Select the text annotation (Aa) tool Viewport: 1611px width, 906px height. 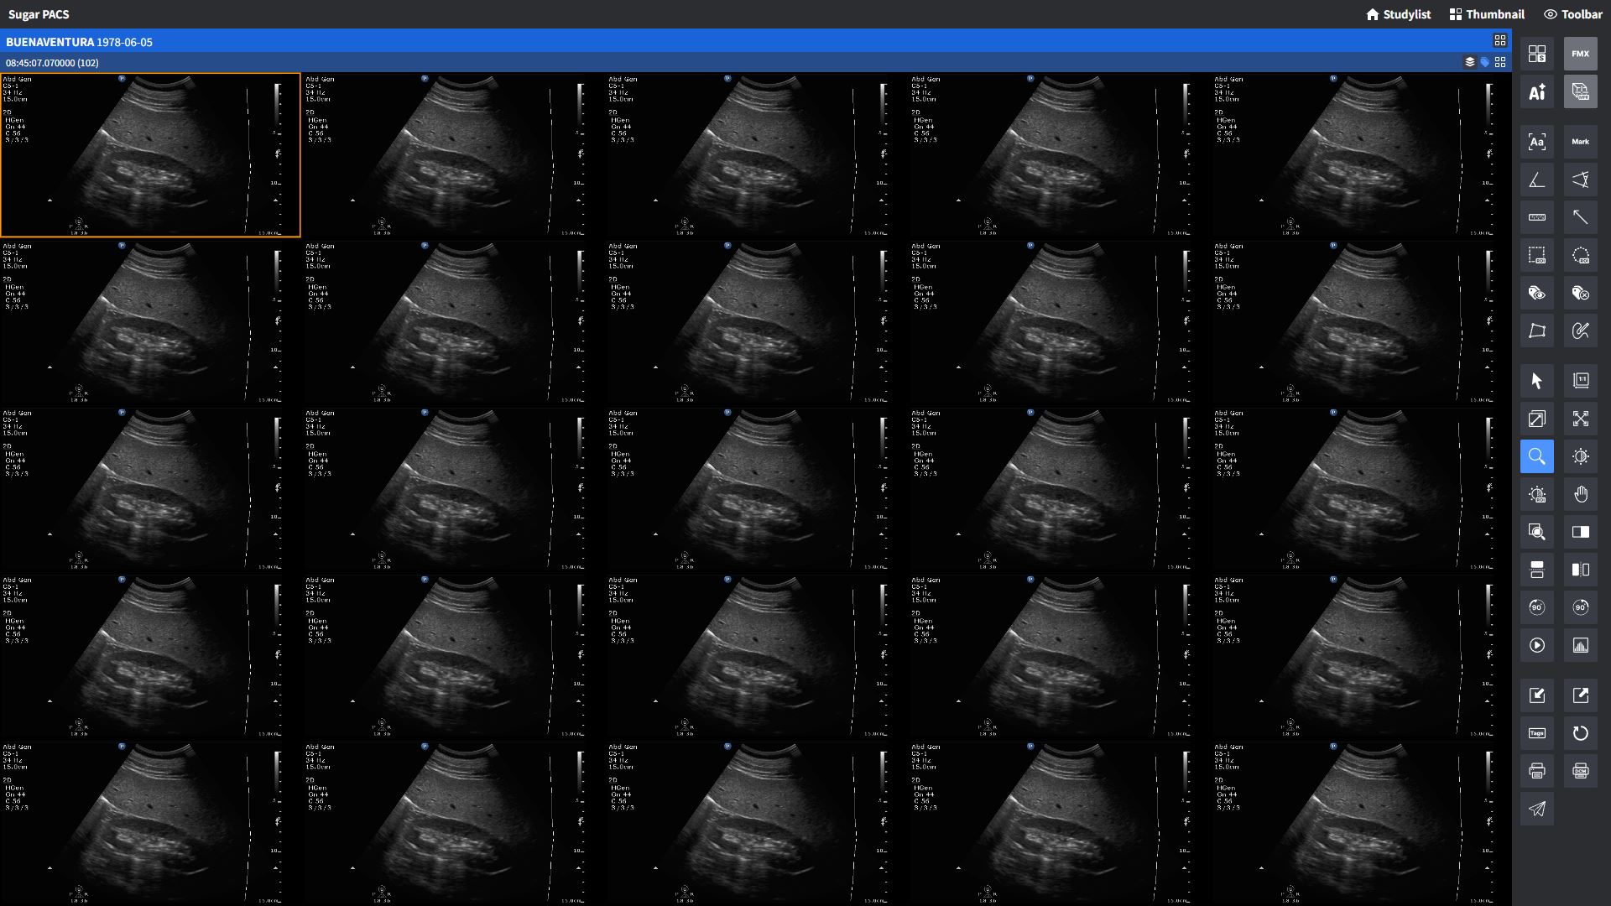pos(1536,142)
